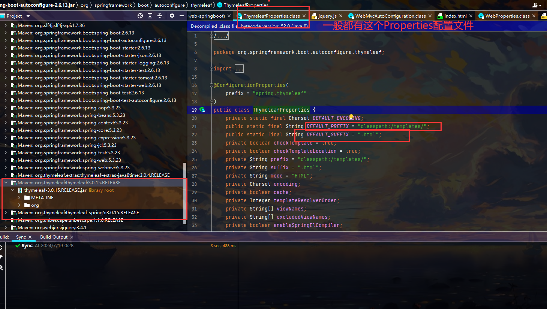Image resolution: width=547 pixels, height=309 pixels.
Task: Collapse the @ConfigurationProperties annotation fold on line 16
Action: (211, 85)
